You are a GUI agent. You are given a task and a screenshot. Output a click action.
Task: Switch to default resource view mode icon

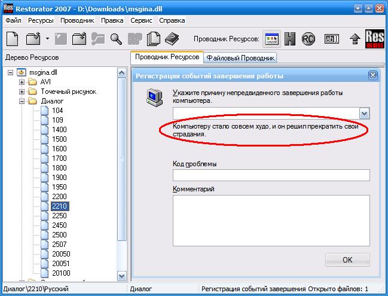(271, 39)
